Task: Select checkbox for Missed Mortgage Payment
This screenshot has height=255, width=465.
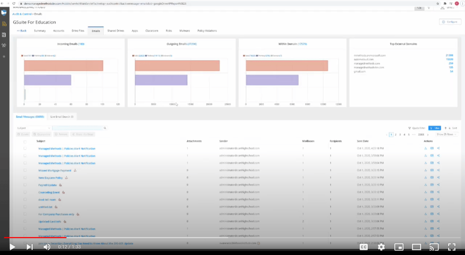Action: click(25, 170)
